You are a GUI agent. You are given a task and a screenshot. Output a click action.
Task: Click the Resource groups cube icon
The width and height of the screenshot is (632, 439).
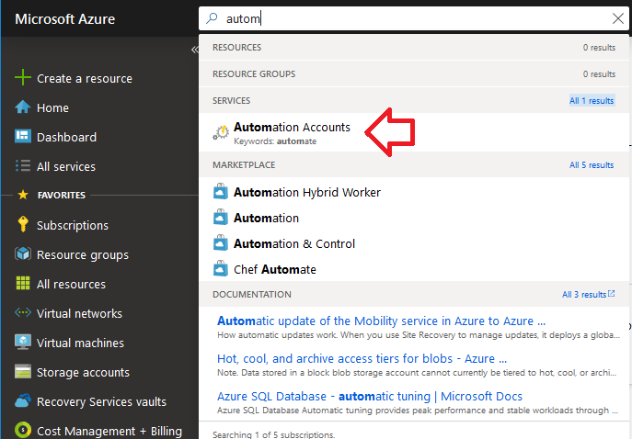coord(23,253)
